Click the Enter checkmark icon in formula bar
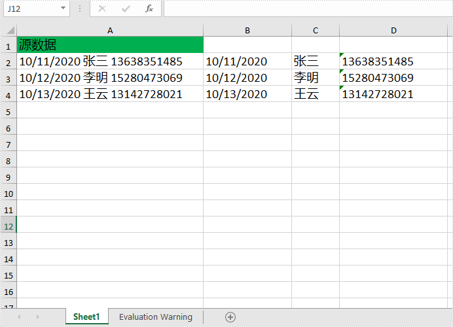This screenshot has width=453, height=327. 126,9
